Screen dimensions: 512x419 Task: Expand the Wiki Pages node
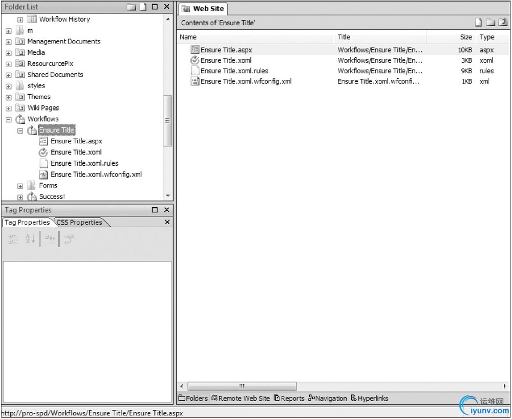coord(9,108)
